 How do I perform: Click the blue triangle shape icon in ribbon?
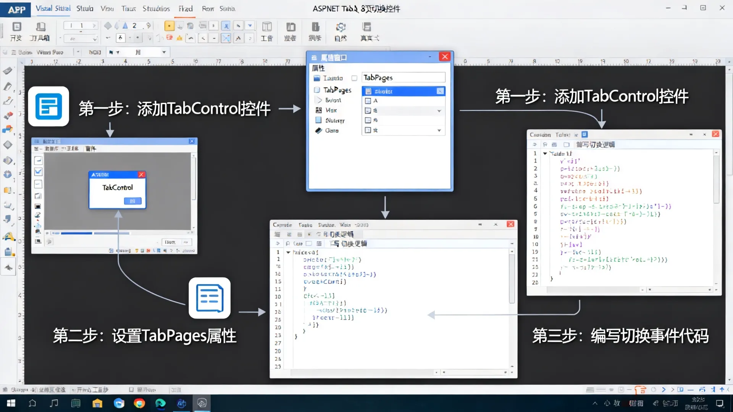[x=125, y=26]
